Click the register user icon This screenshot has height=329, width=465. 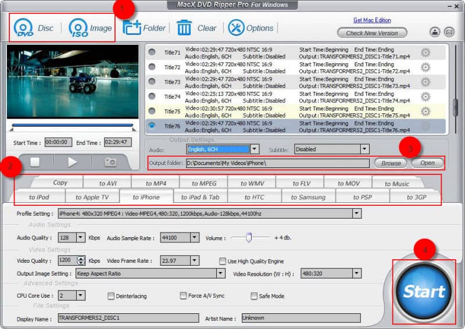click(435, 32)
